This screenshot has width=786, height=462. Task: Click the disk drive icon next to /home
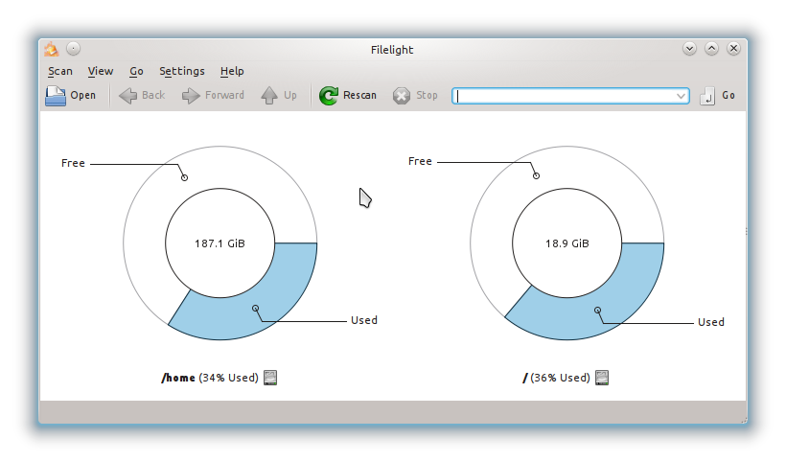[270, 378]
